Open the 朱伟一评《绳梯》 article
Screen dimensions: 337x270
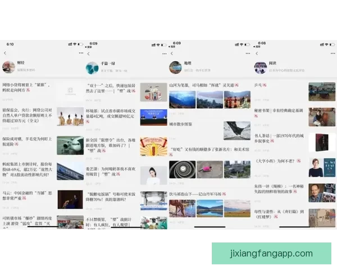pos(279,188)
